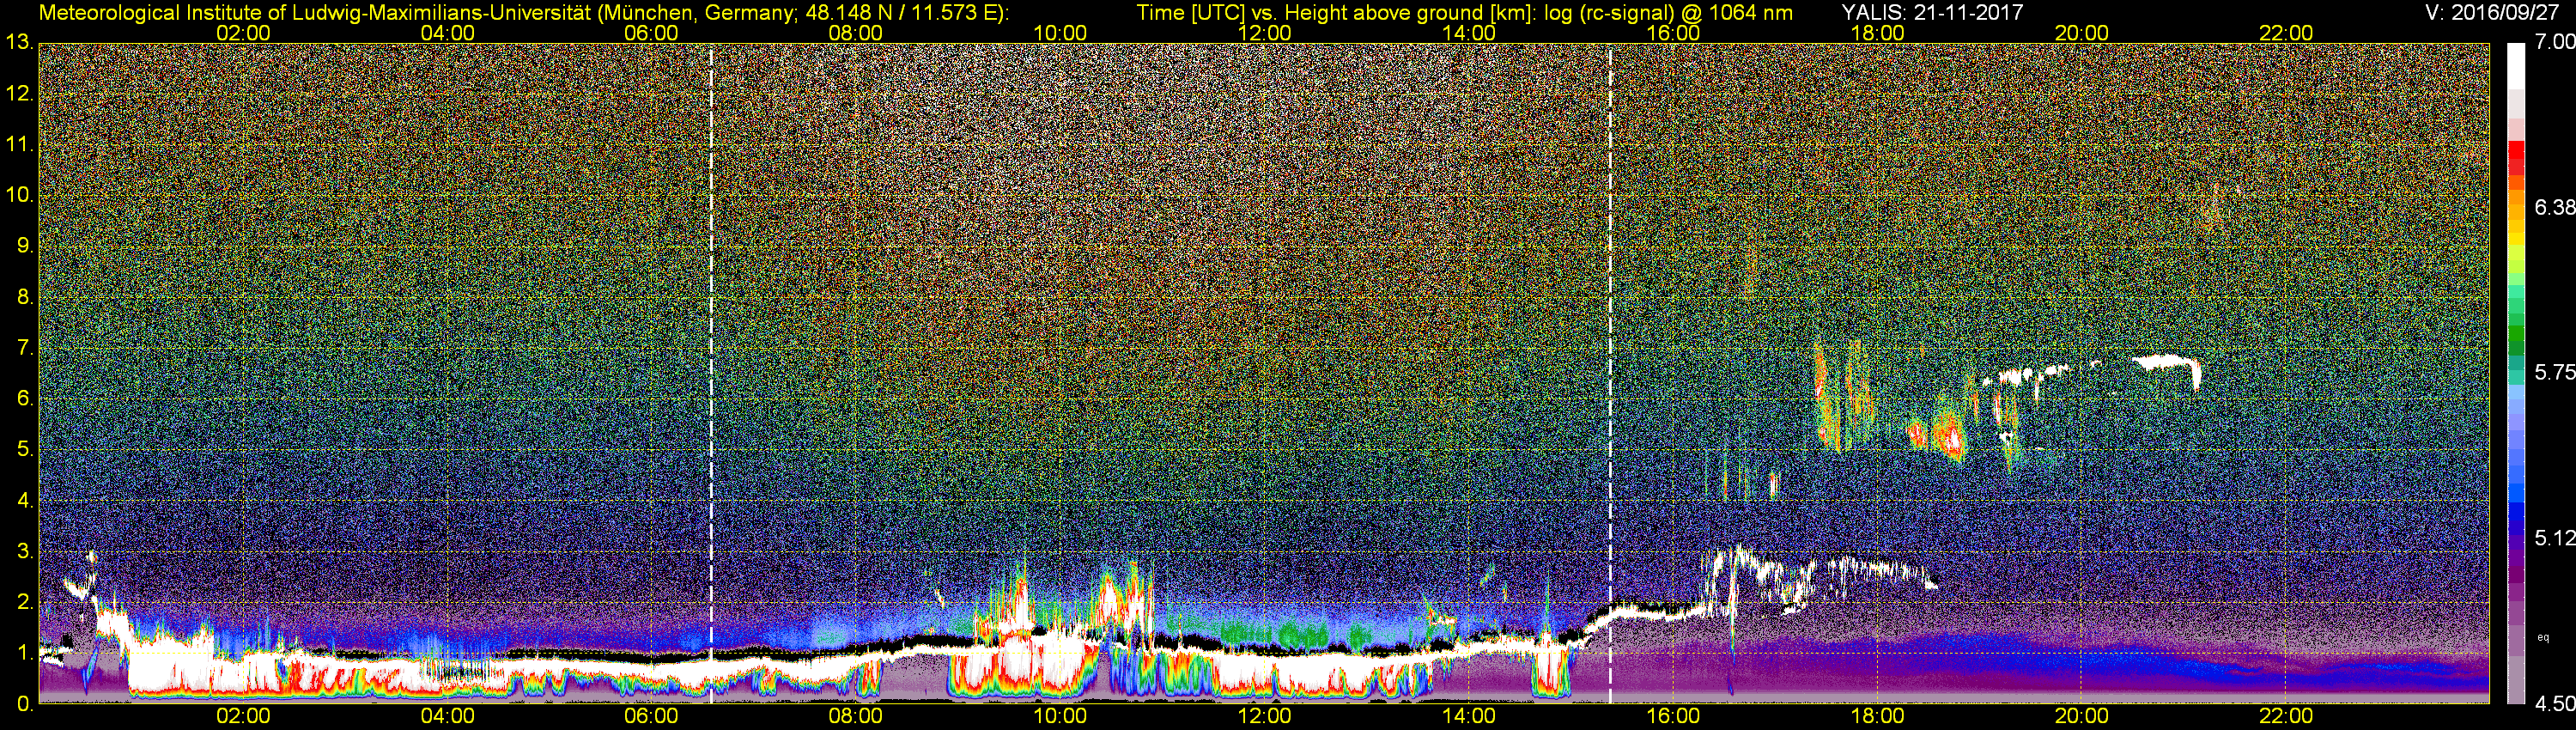Click the white dashed line near 15:20
2576x730 pixels.
coord(1610,373)
